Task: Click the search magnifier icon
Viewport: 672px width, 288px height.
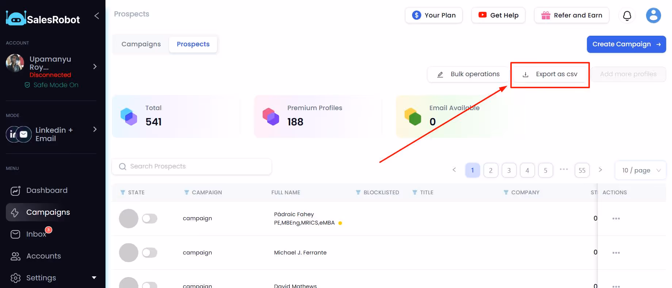Action: (123, 167)
